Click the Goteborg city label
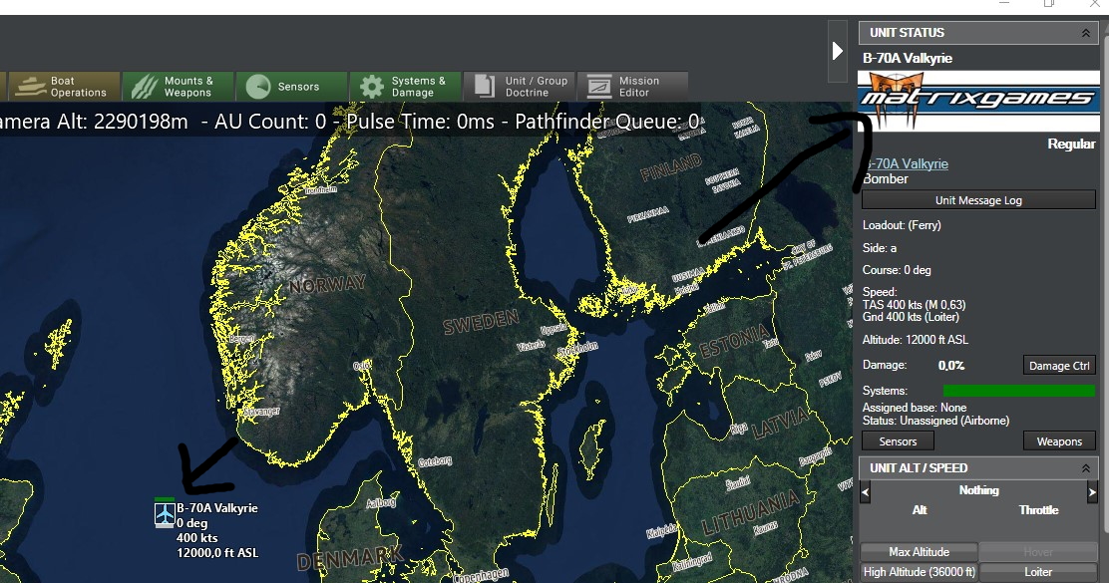This screenshot has width=1109, height=583. point(434,461)
